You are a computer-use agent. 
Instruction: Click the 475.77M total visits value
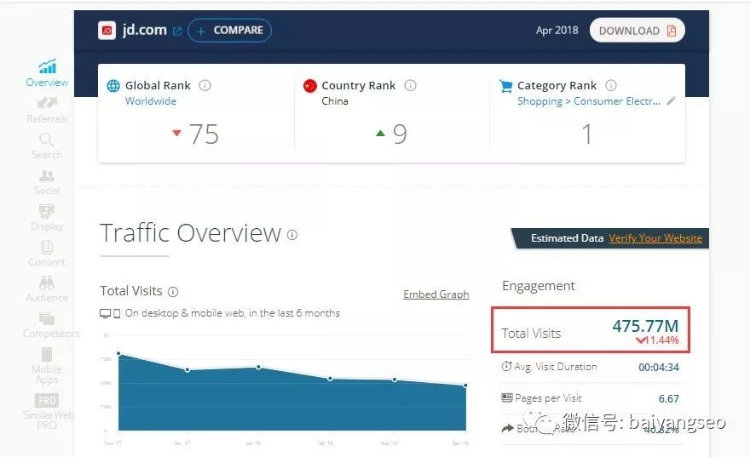[x=645, y=326]
